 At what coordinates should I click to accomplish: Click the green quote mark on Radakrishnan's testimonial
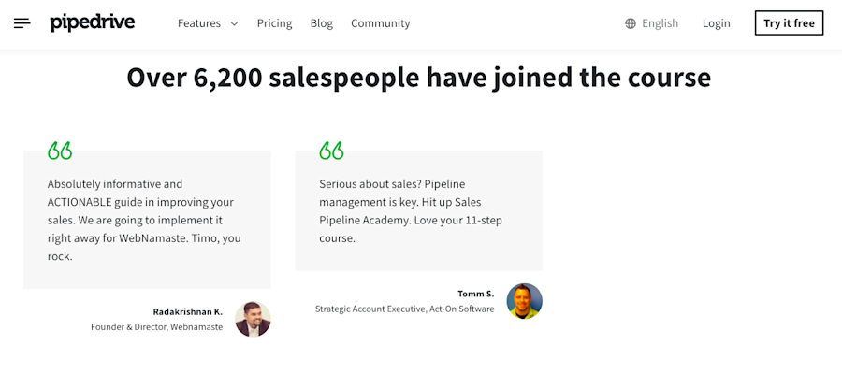click(x=60, y=151)
